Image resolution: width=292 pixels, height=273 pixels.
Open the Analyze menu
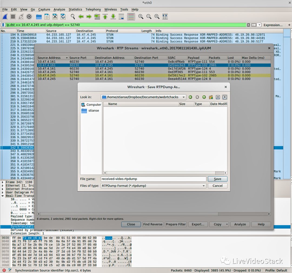click(59, 9)
